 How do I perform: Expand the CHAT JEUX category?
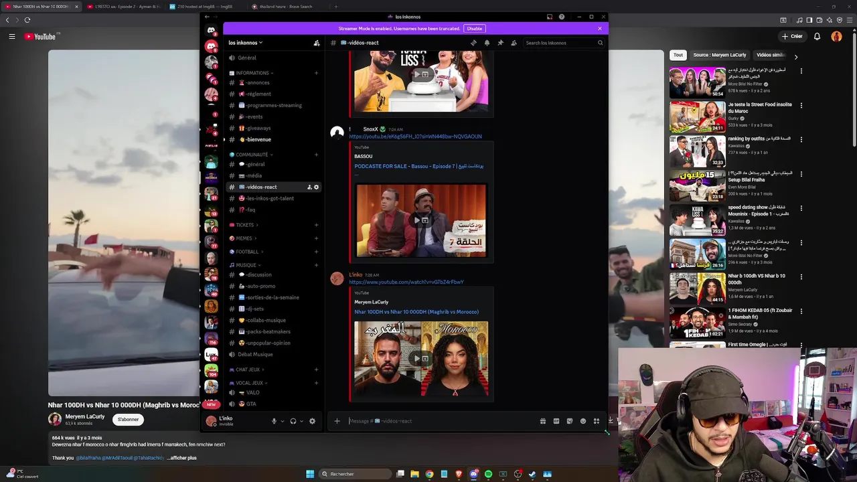pos(246,370)
